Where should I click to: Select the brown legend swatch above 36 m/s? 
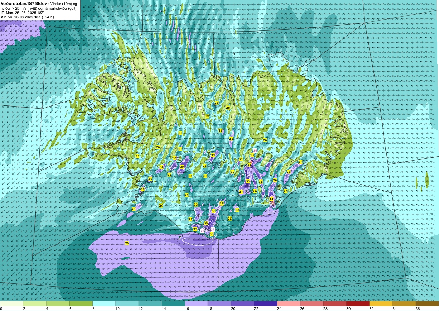(x=427, y=303)
